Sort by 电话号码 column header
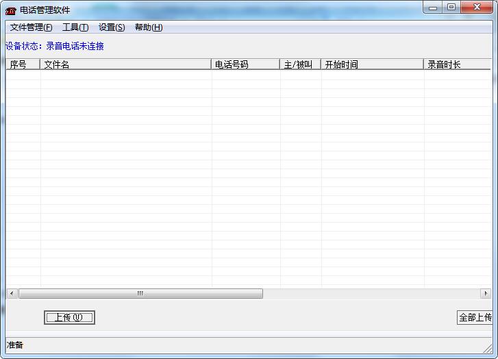Screen dimensions: 498x359 (x=245, y=64)
